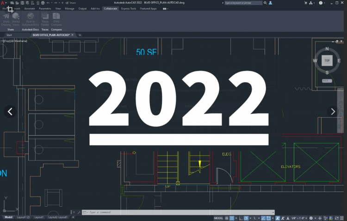This screenshot has width=347, height=221.
Task: Save the drawing with the floppy disk icon
Action: click(x=22, y=3)
